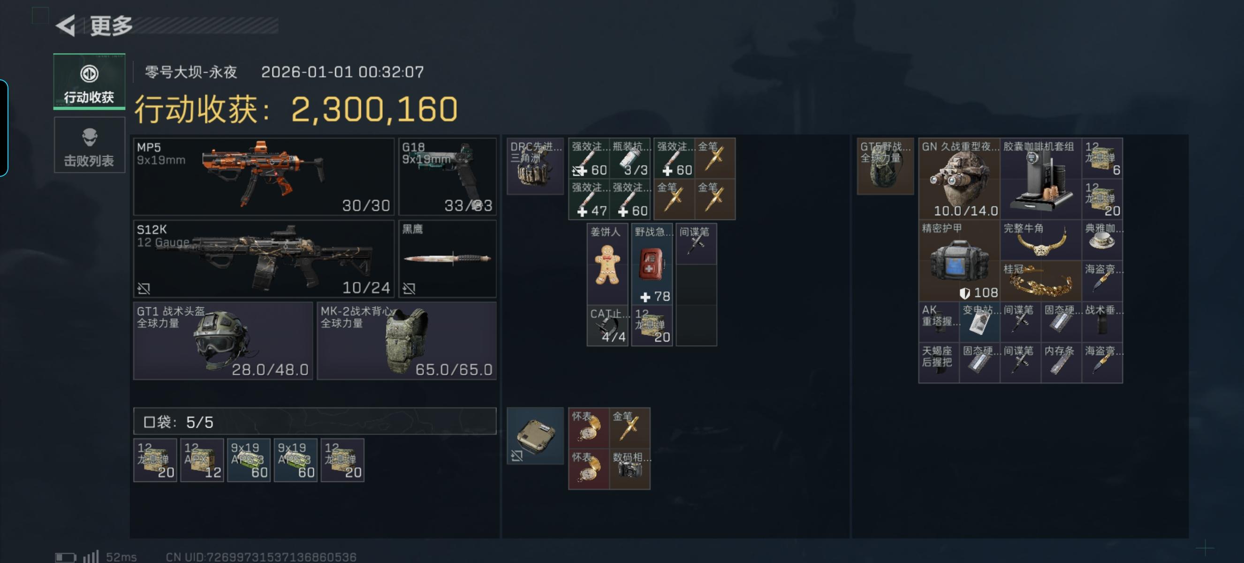Switch to the 击败列表 tab
The height and width of the screenshot is (563, 1244).
pyautogui.click(x=89, y=145)
